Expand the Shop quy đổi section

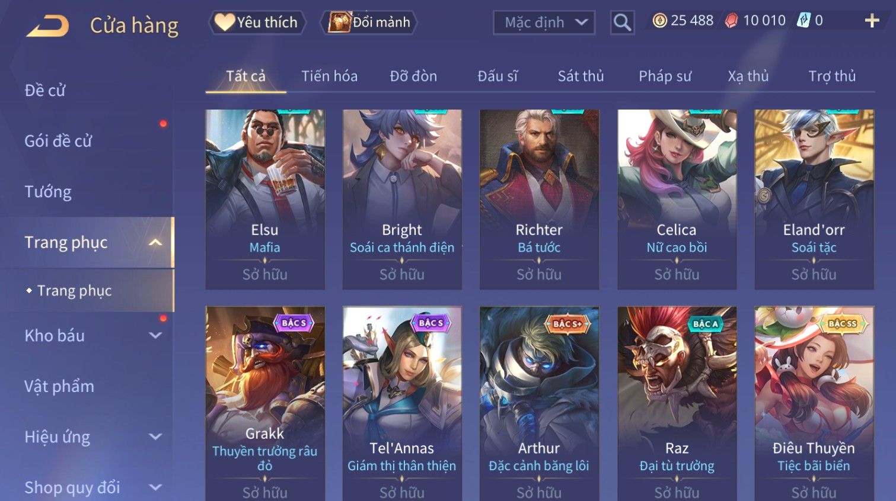[x=155, y=487]
